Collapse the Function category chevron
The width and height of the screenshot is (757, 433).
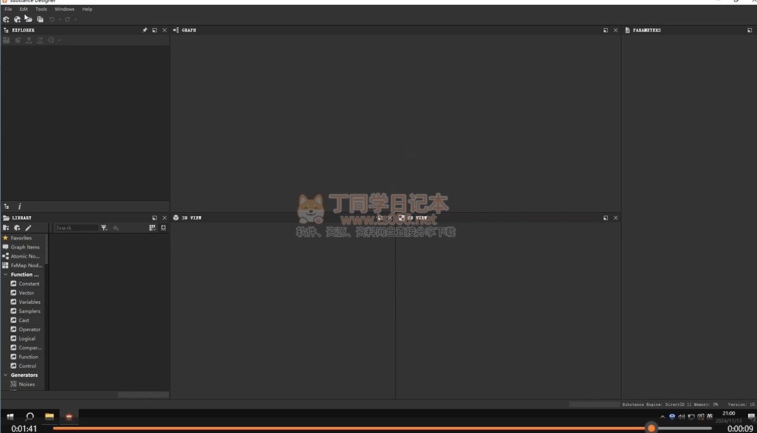[5, 275]
